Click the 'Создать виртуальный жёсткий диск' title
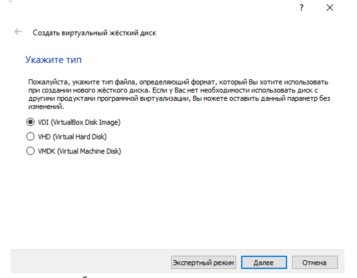 tap(95, 33)
